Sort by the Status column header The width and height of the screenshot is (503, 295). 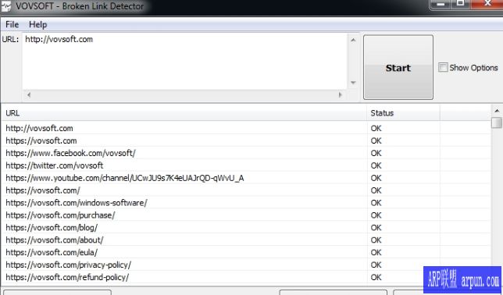click(x=404, y=113)
